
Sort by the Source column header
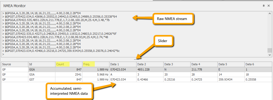(15, 64)
